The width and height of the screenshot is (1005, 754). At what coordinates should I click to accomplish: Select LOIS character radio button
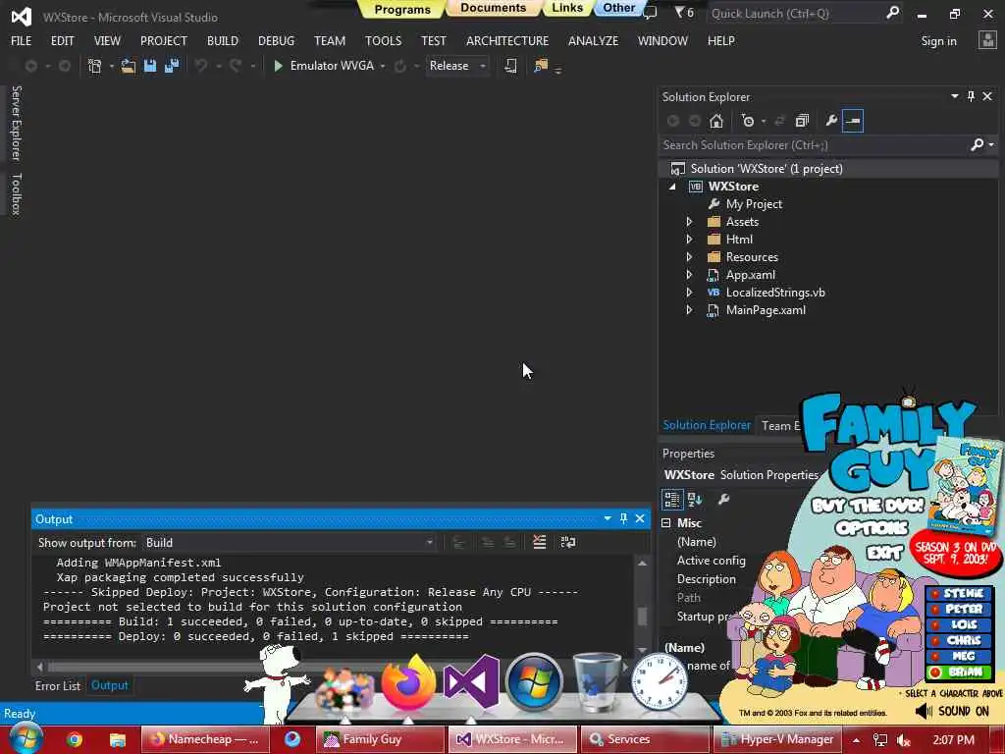coord(935,624)
